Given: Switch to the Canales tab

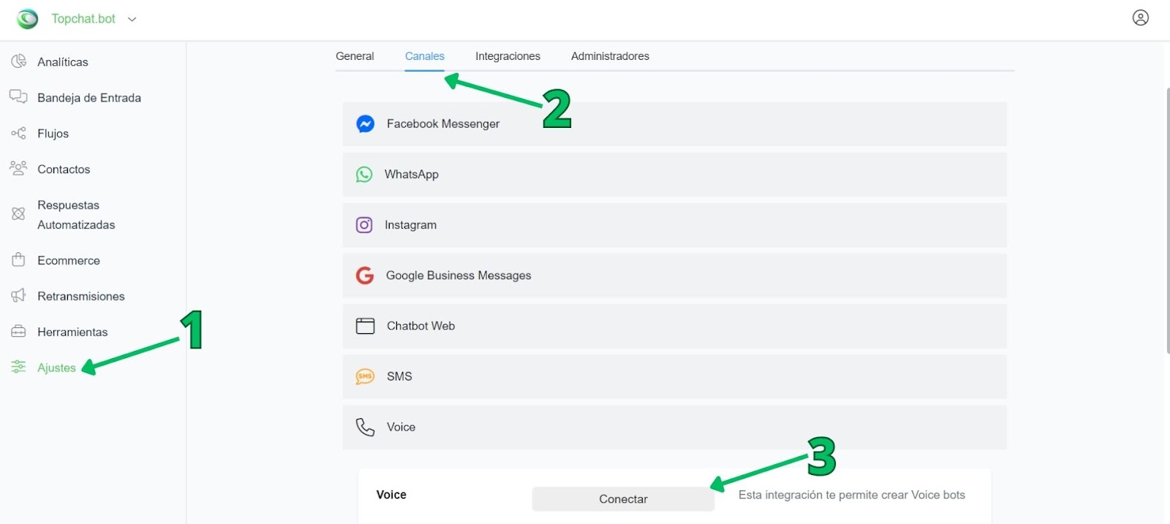Looking at the screenshot, I should point(425,56).
